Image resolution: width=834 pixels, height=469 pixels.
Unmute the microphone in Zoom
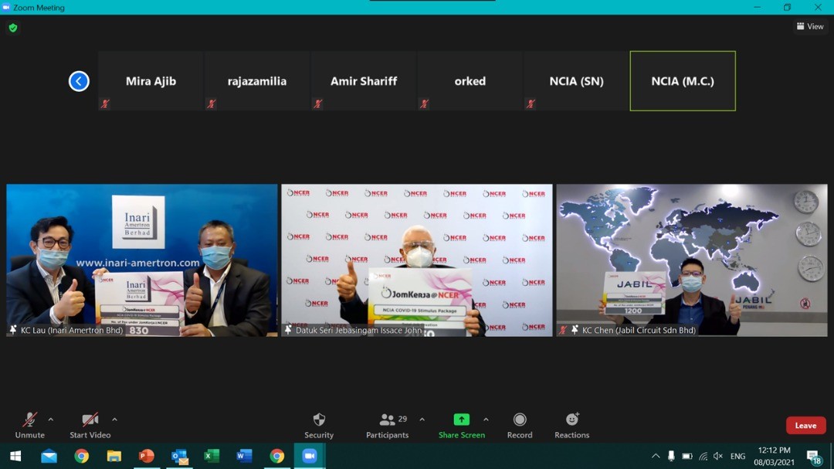coord(30,426)
